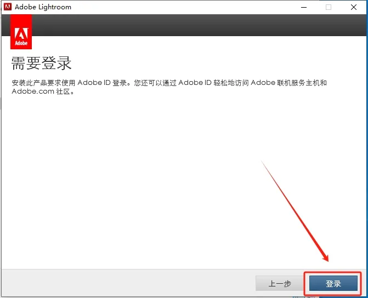Screen dimensions: 368x298
Task: Click the Adobe Lightroom title bar icon
Action: click(x=8, y=7)
